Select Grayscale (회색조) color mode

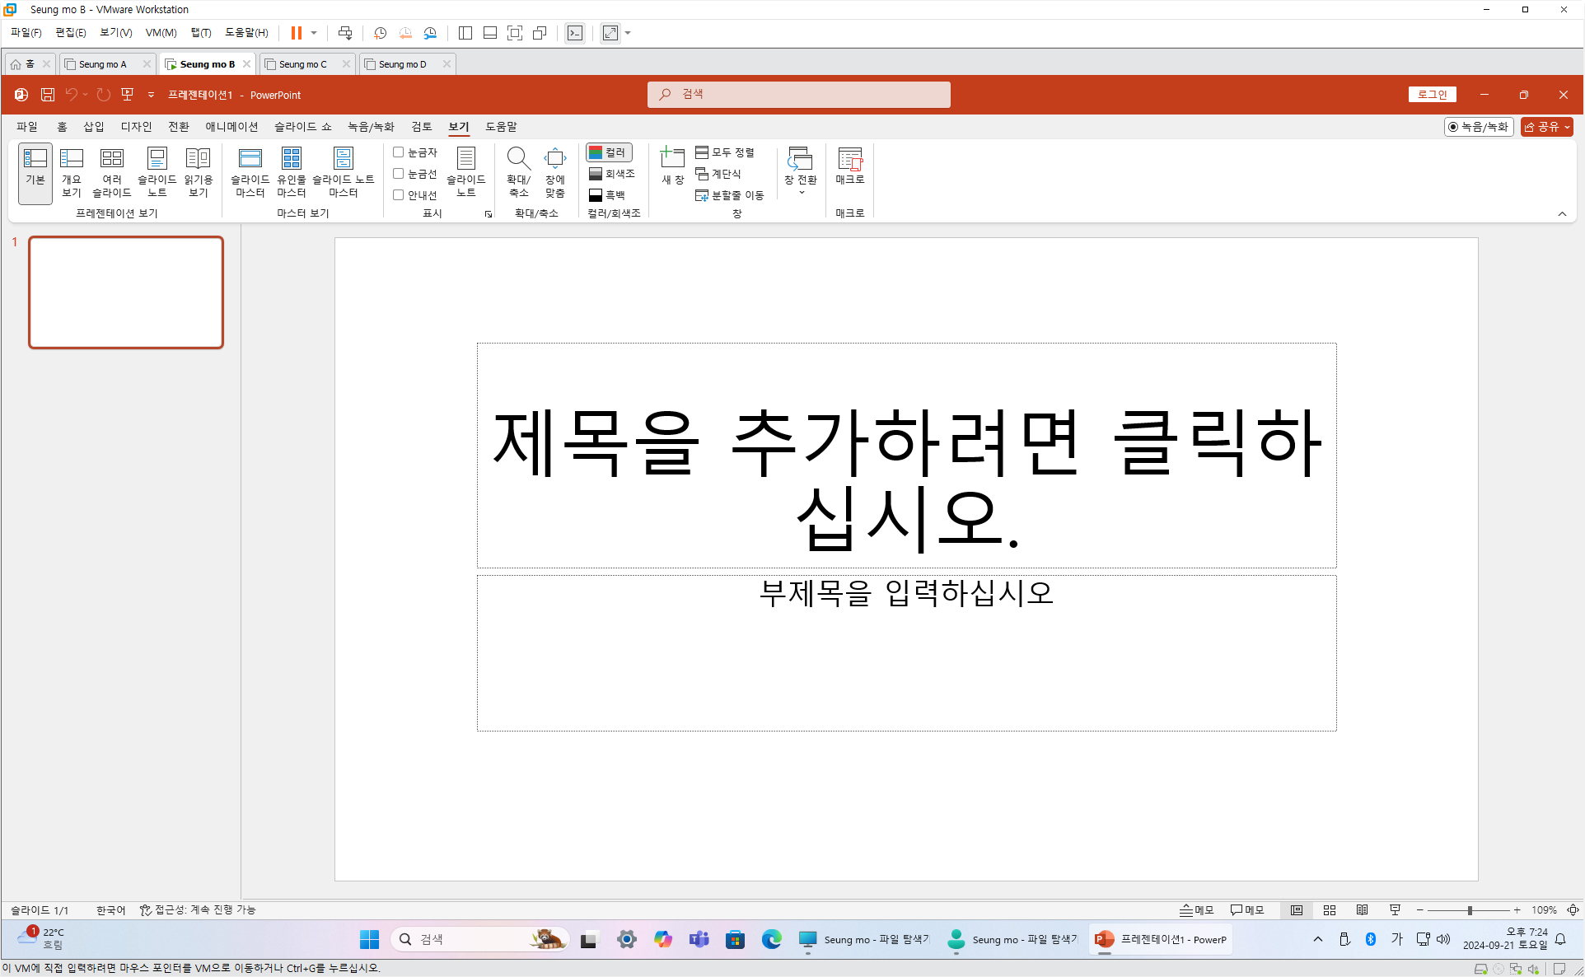(x=611, y=174)
